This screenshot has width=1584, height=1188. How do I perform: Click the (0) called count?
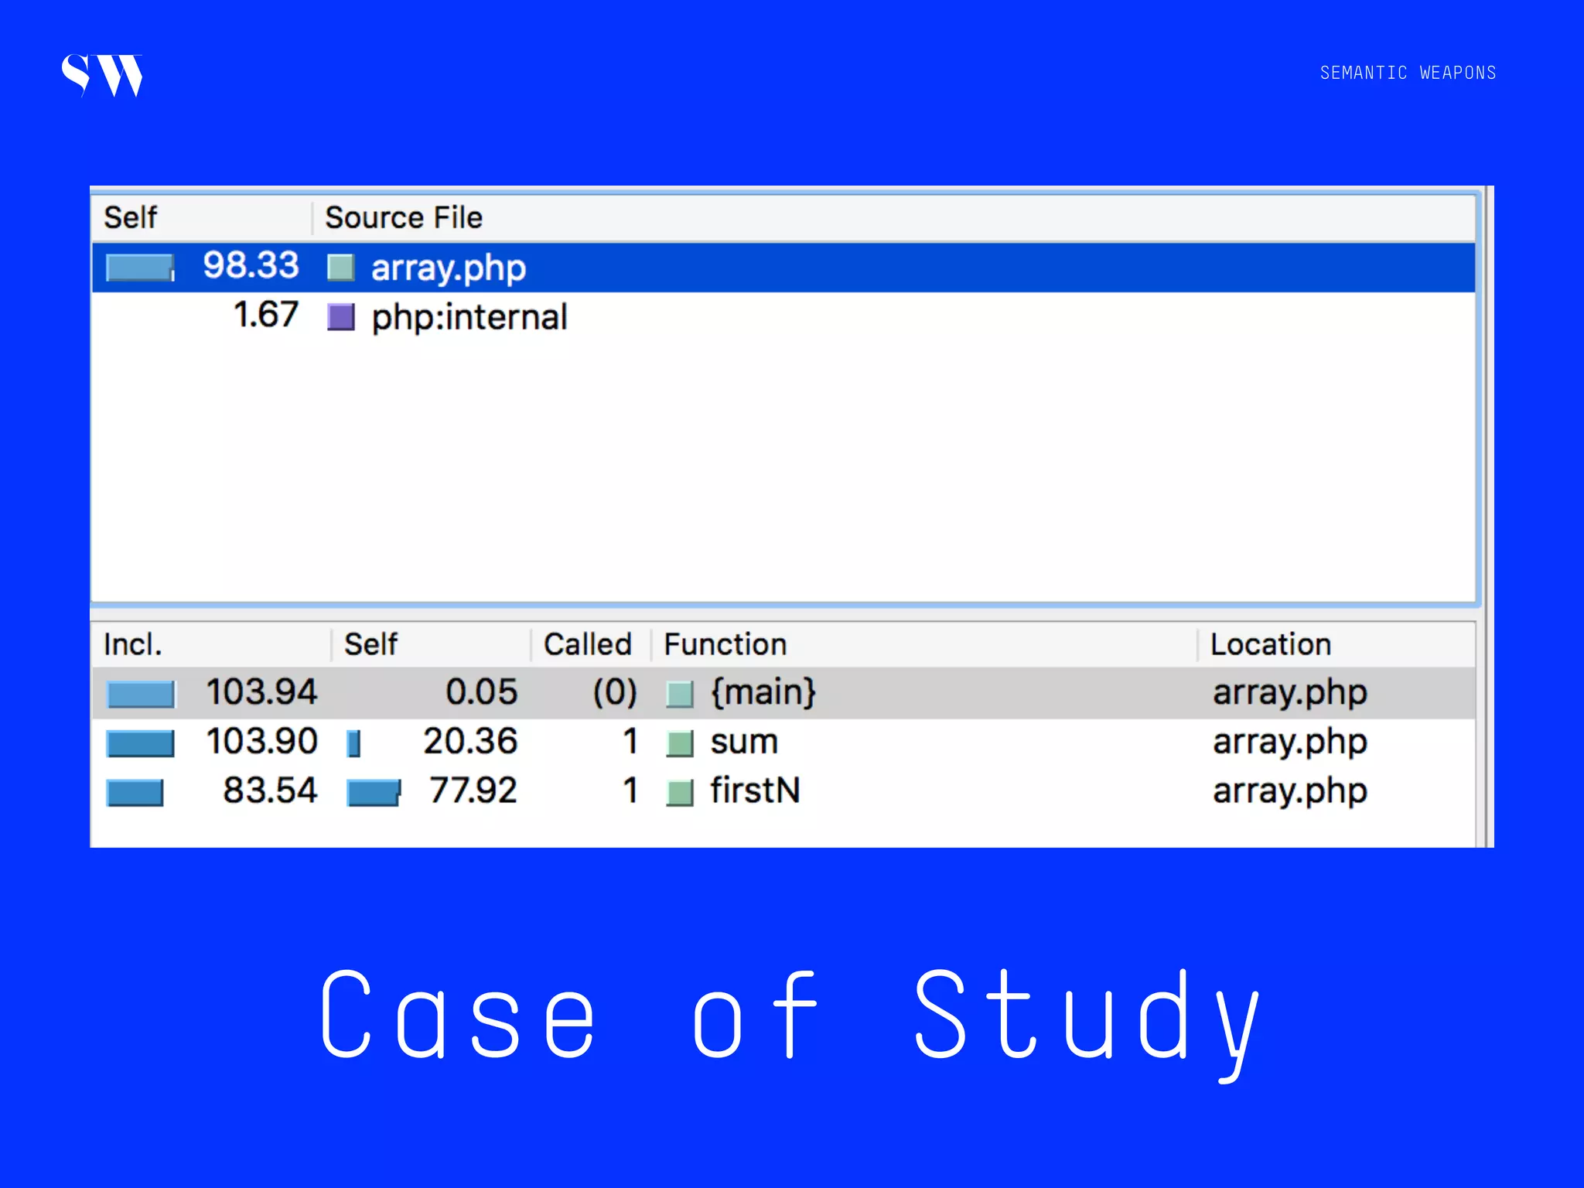click(x=615, y=692)
